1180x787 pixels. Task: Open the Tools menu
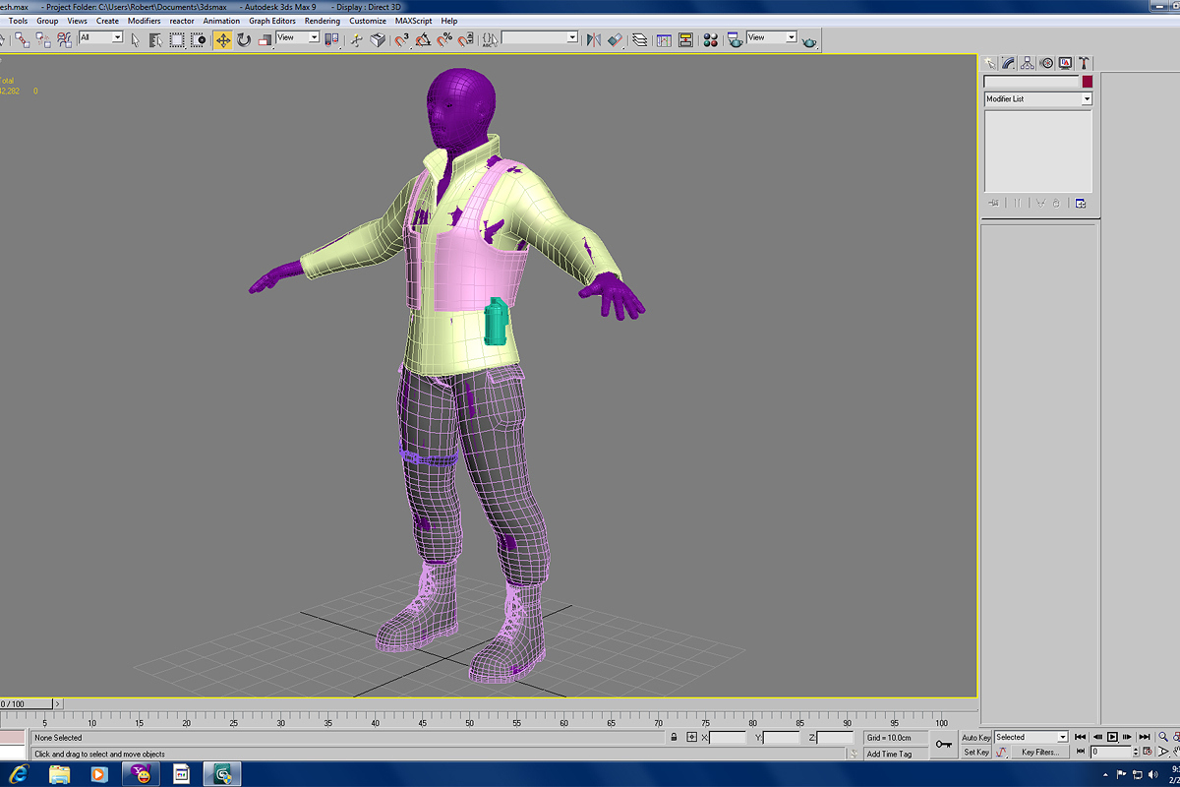pyautogui.click(x=19, y=21)
